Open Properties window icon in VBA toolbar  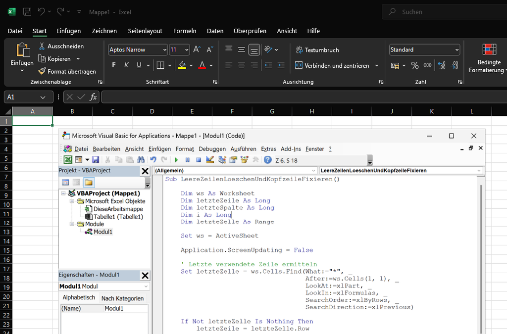point(233,159)
